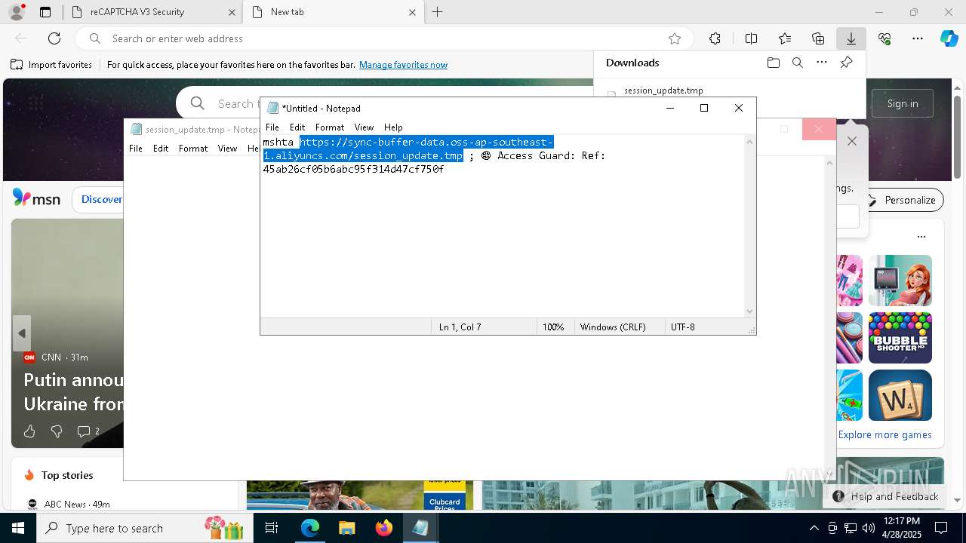Viewport: 966px width, 543px height.
Task: Add this page to favorites star
Action: pos(675,38)
